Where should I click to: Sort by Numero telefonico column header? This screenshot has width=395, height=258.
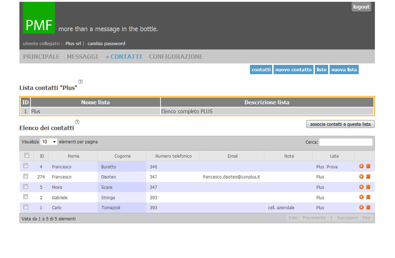(x=173, y=156)
